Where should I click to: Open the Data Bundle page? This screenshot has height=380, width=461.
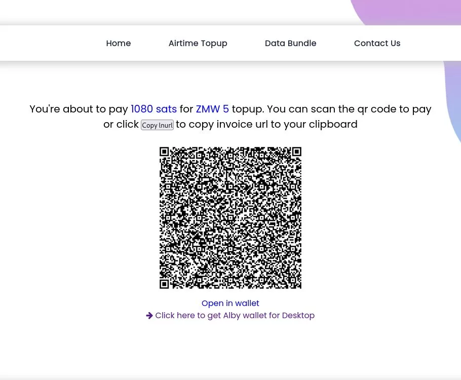(290, 43)
